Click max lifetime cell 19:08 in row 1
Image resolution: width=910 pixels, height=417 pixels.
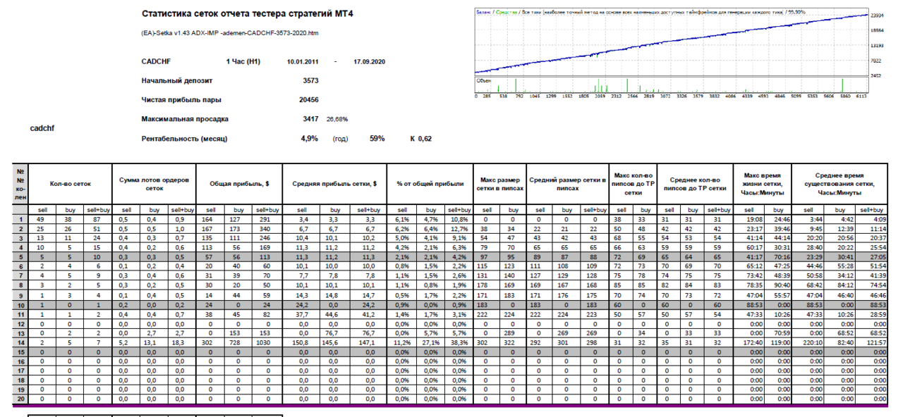(x=751, y=220)
